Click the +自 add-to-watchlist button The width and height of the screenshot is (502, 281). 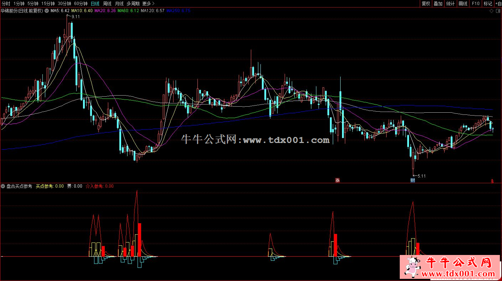pos(498,4)
